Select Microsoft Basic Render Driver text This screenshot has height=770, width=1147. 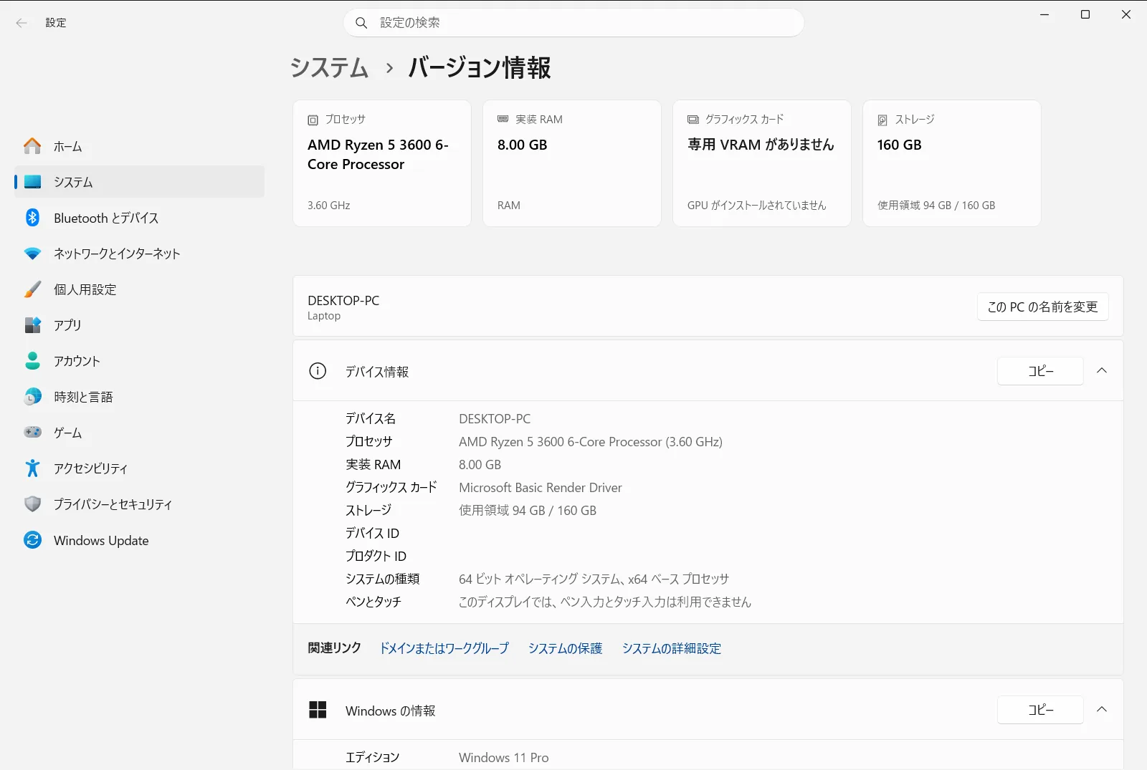(x=541, y=488)
